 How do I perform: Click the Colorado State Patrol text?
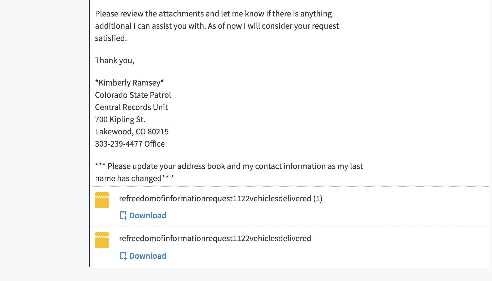pyautogui.click(x=133, y=95)
